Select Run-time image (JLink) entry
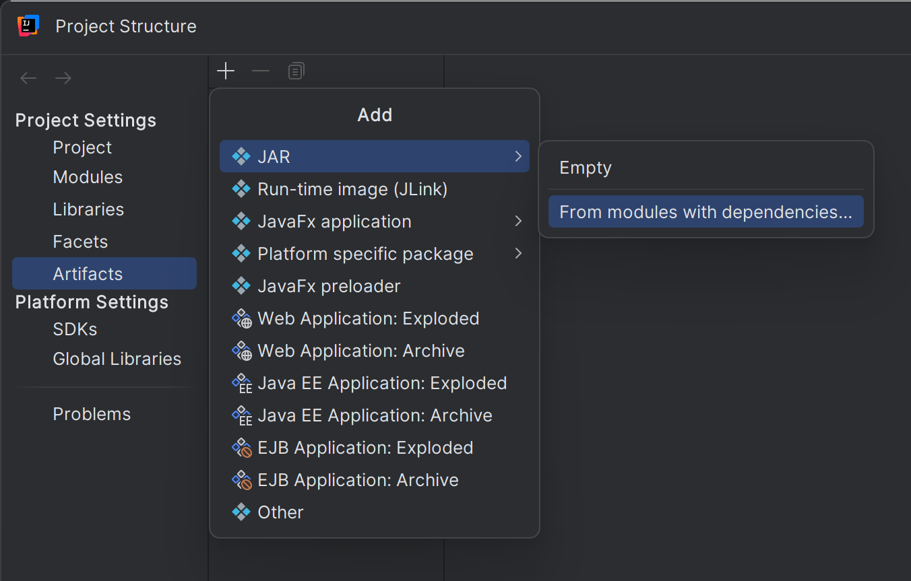Viewport: 911px width, 581px height. coord(352,189)
